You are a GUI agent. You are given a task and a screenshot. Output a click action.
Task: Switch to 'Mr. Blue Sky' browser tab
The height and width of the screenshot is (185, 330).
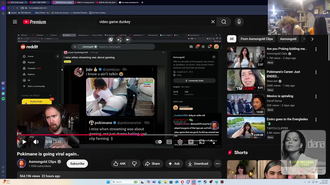click(106, 2)
